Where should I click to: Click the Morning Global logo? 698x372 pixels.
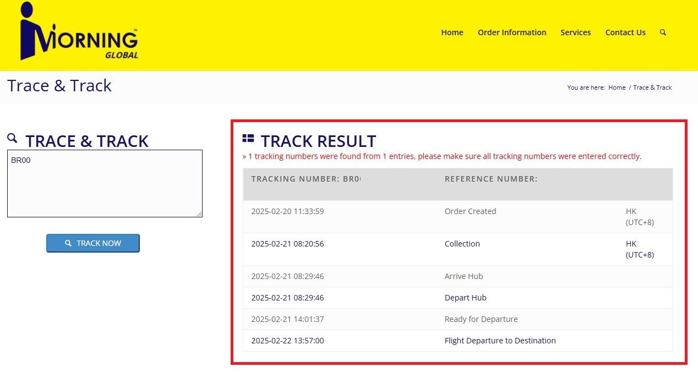pyautogui.click(x=79, y=32)
